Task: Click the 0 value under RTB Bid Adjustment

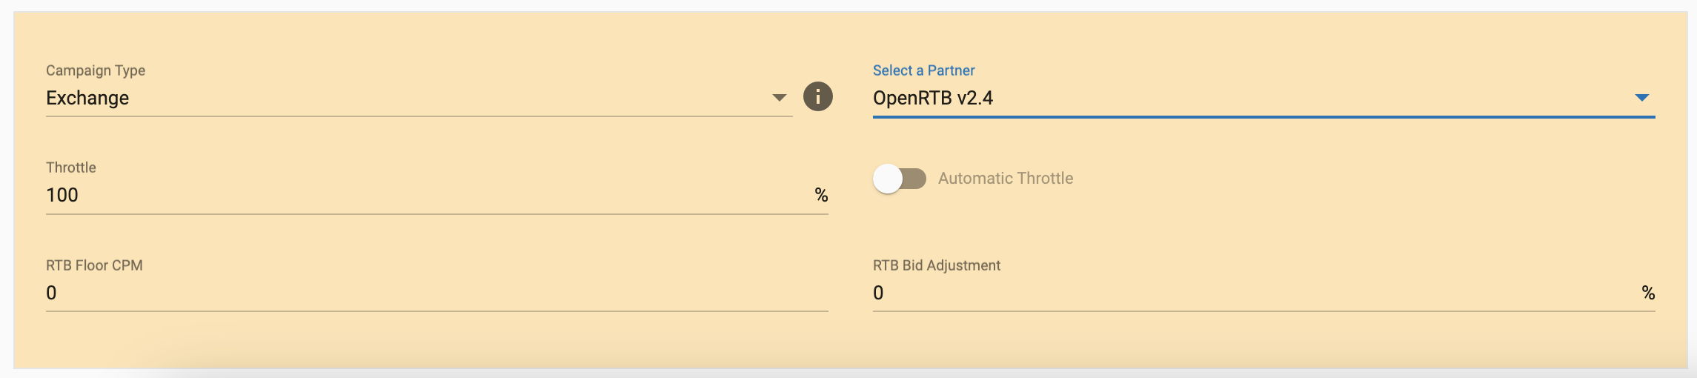Action: [878, 293]
